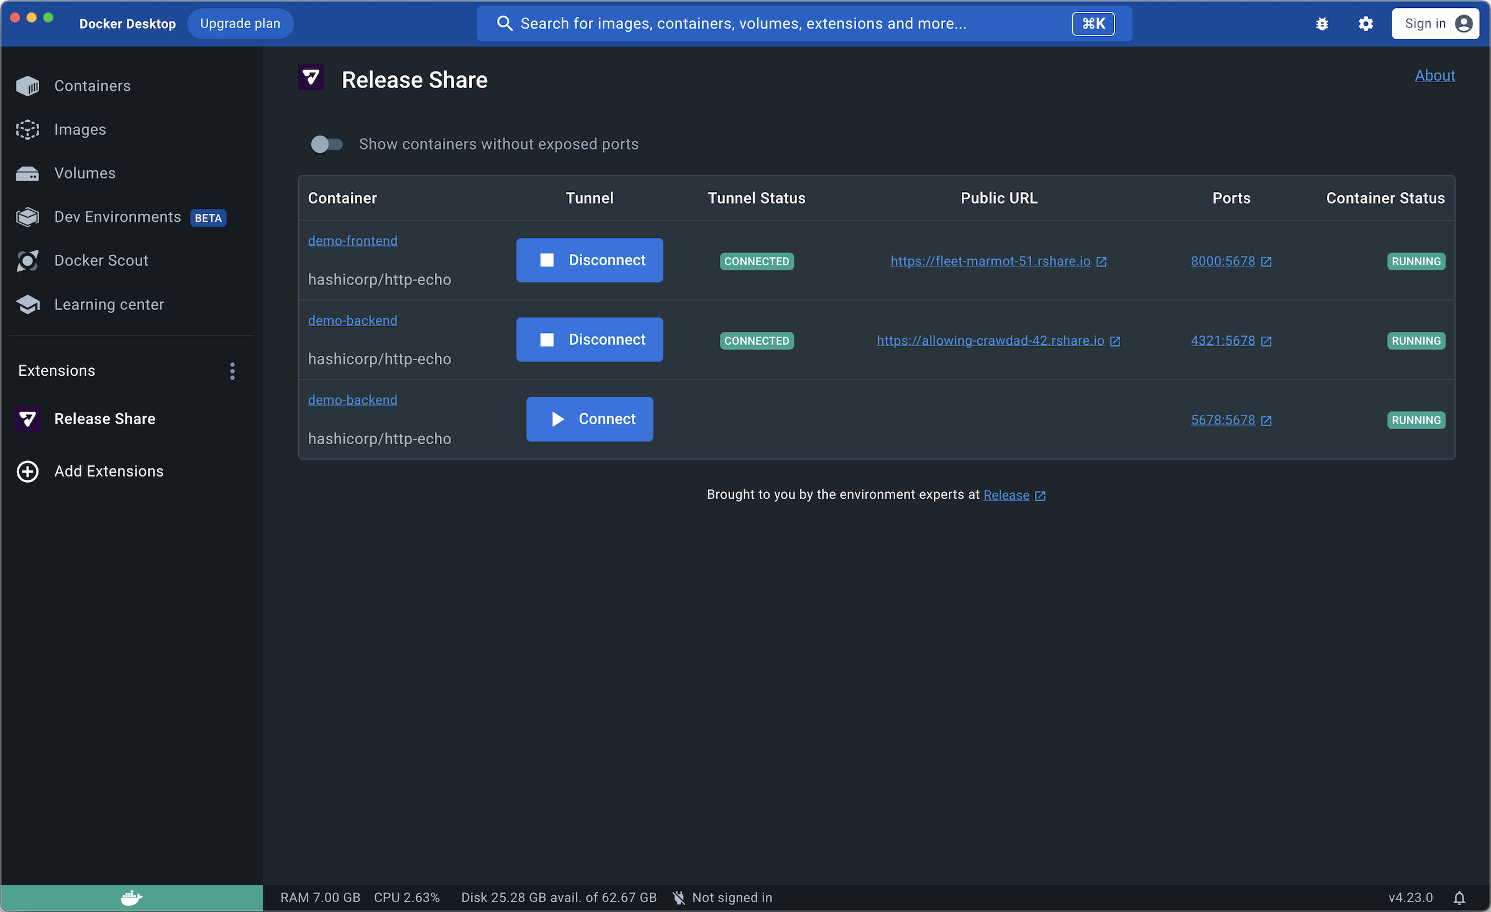Click the bug report icon in header
Image resolution: width=1491 pixels, height=912 pixels.
1322,24
